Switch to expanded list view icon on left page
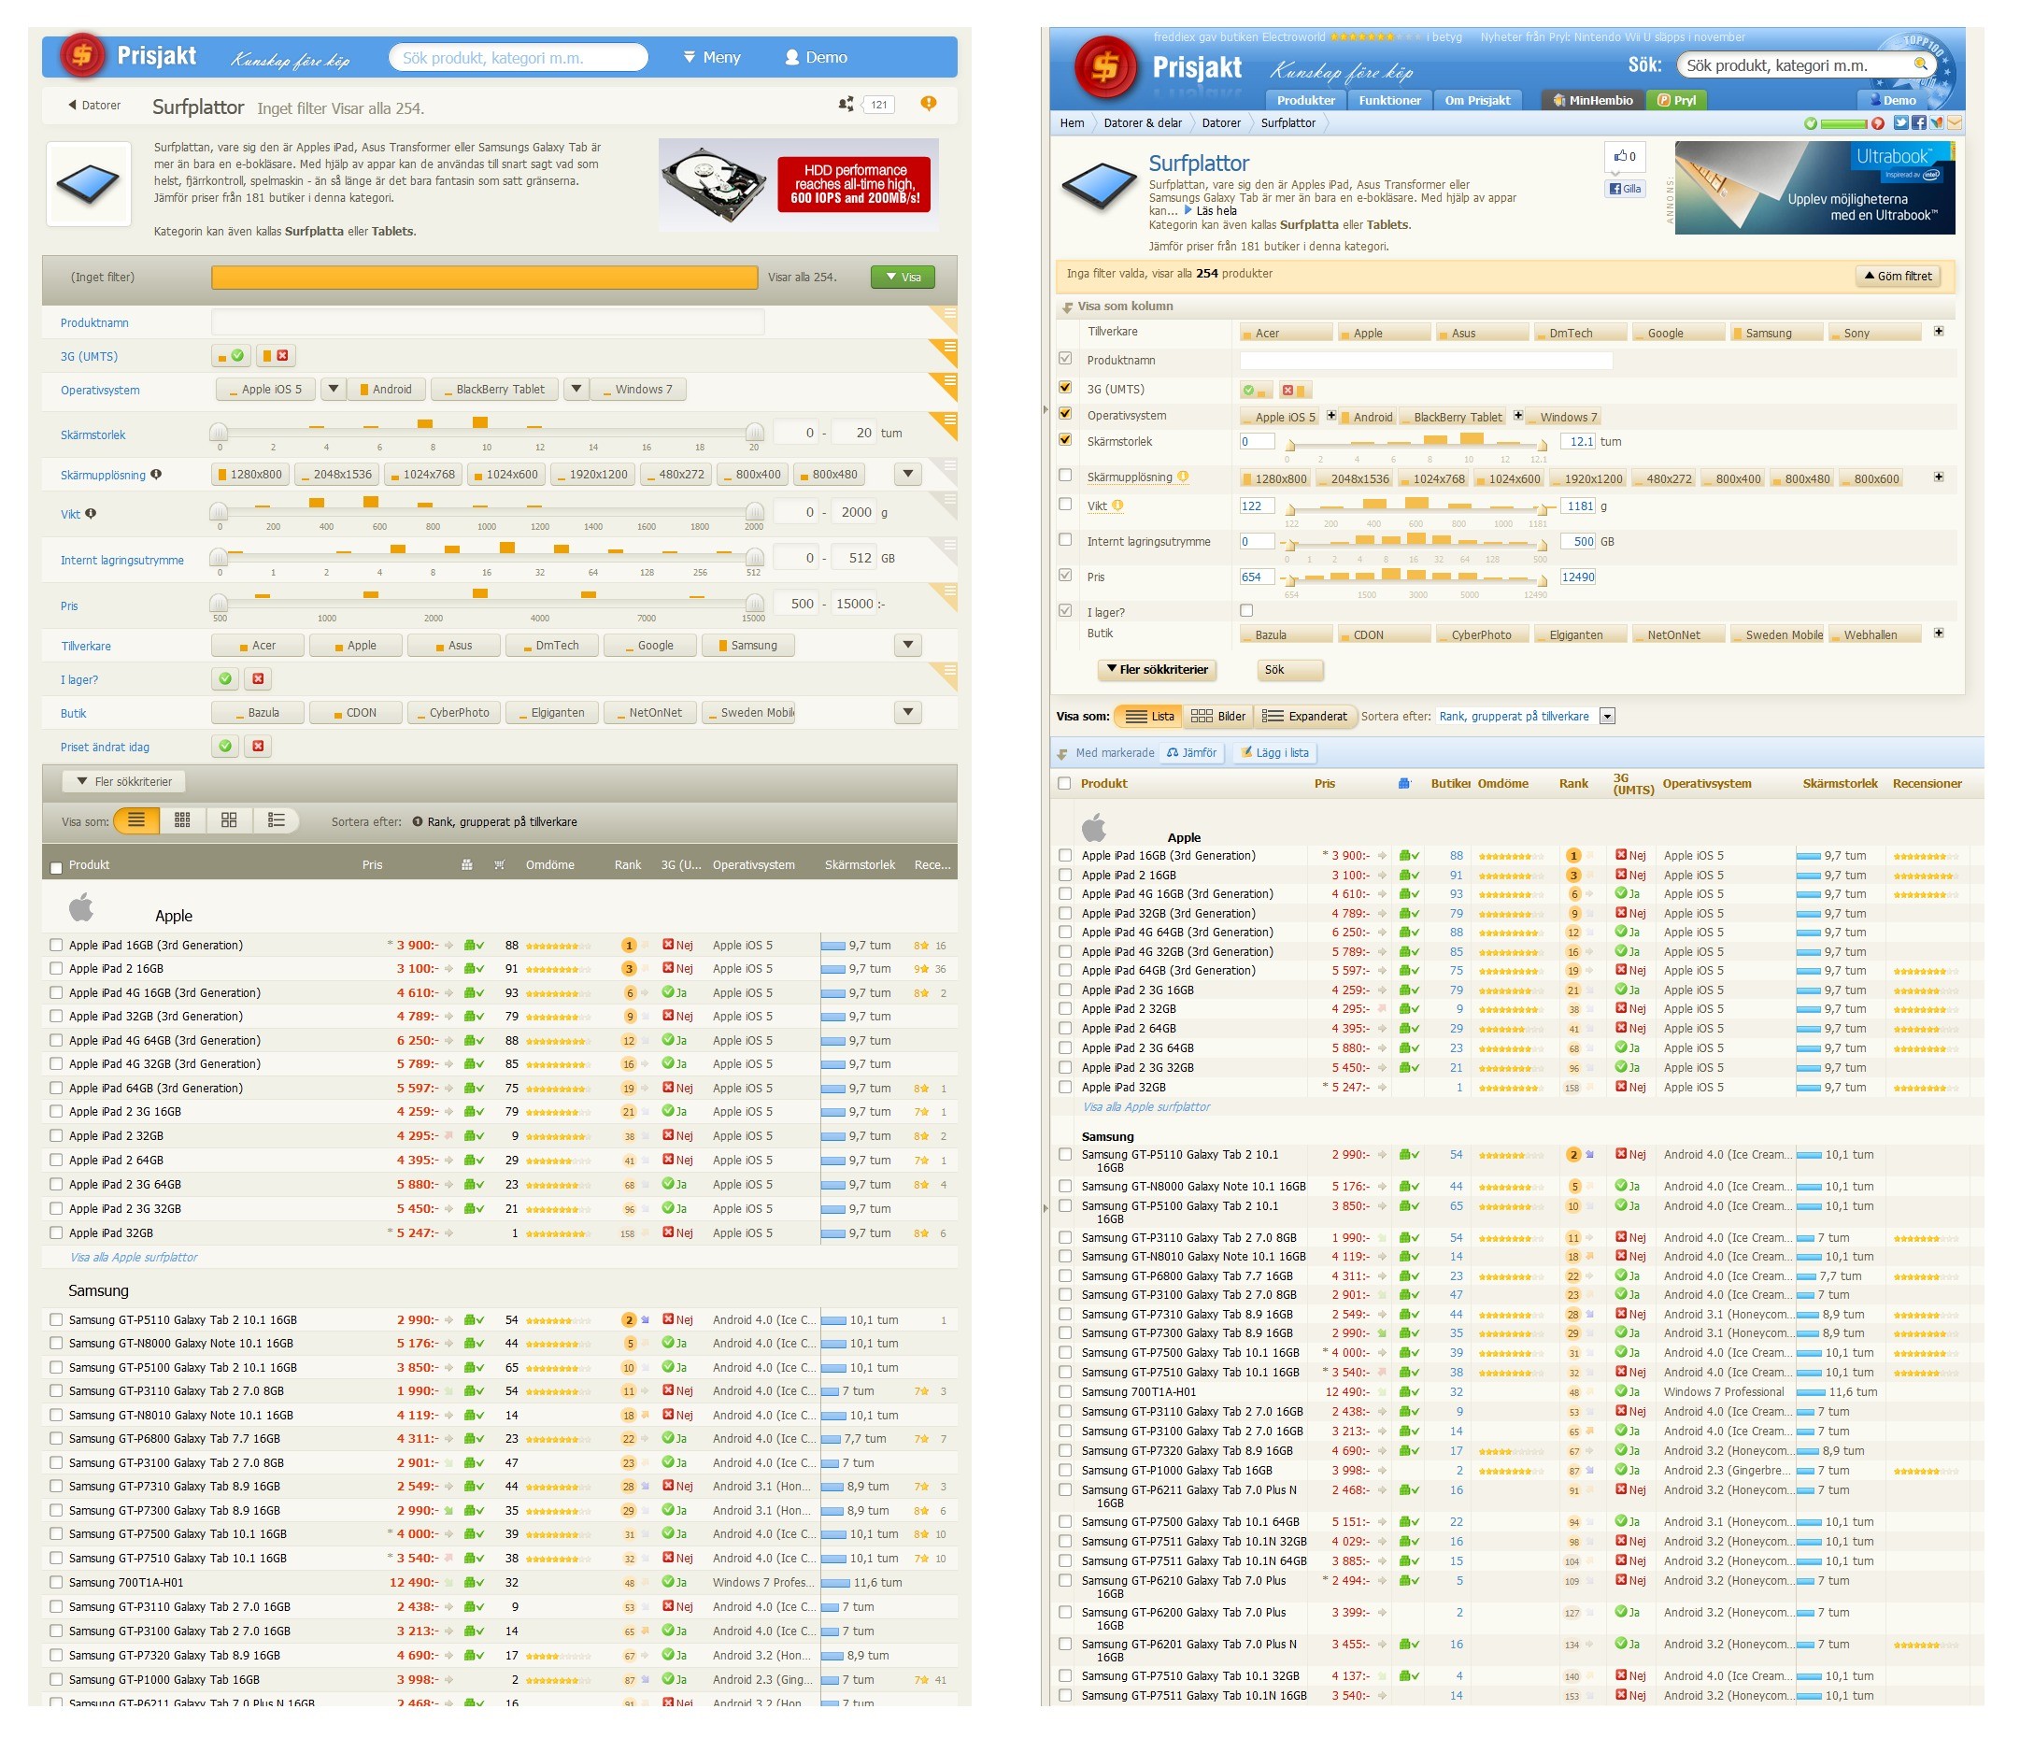 coord(276,820)
